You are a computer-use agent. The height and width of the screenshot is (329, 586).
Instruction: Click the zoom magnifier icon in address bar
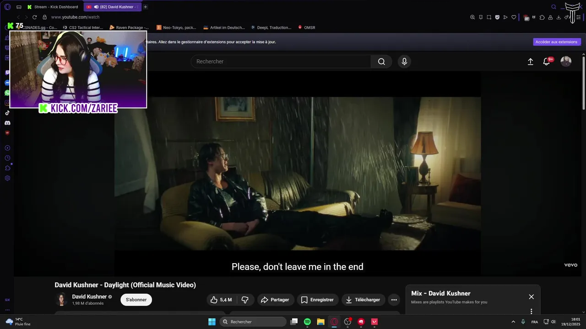(x=472, y=17)
